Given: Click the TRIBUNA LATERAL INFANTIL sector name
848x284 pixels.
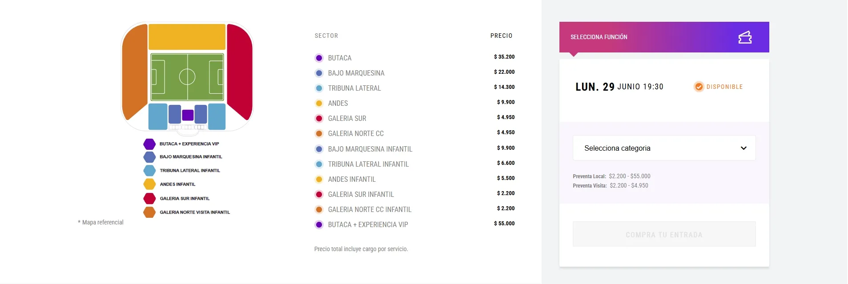Looking at the screenshot, I should 369,164.
